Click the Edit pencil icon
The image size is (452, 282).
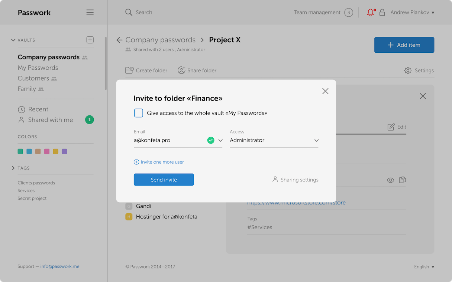point(391,127)
